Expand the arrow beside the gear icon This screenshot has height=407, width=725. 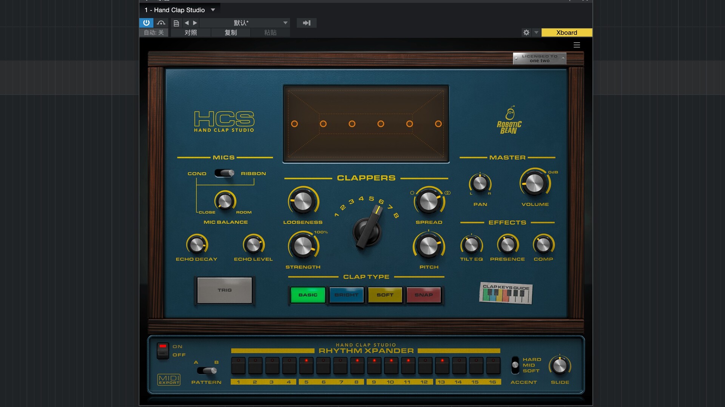536,32
